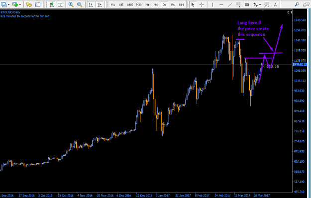The height and width of the screenshot is (198, 311).
Task: Select the D1 daily timeframe
Action: pos(164,4)
